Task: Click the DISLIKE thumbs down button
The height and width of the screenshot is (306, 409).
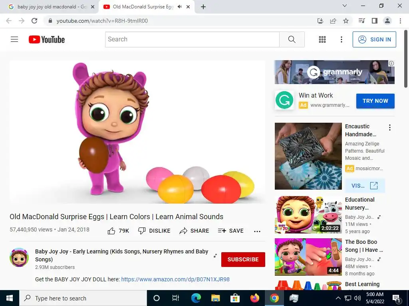Action: pos(154,231)
